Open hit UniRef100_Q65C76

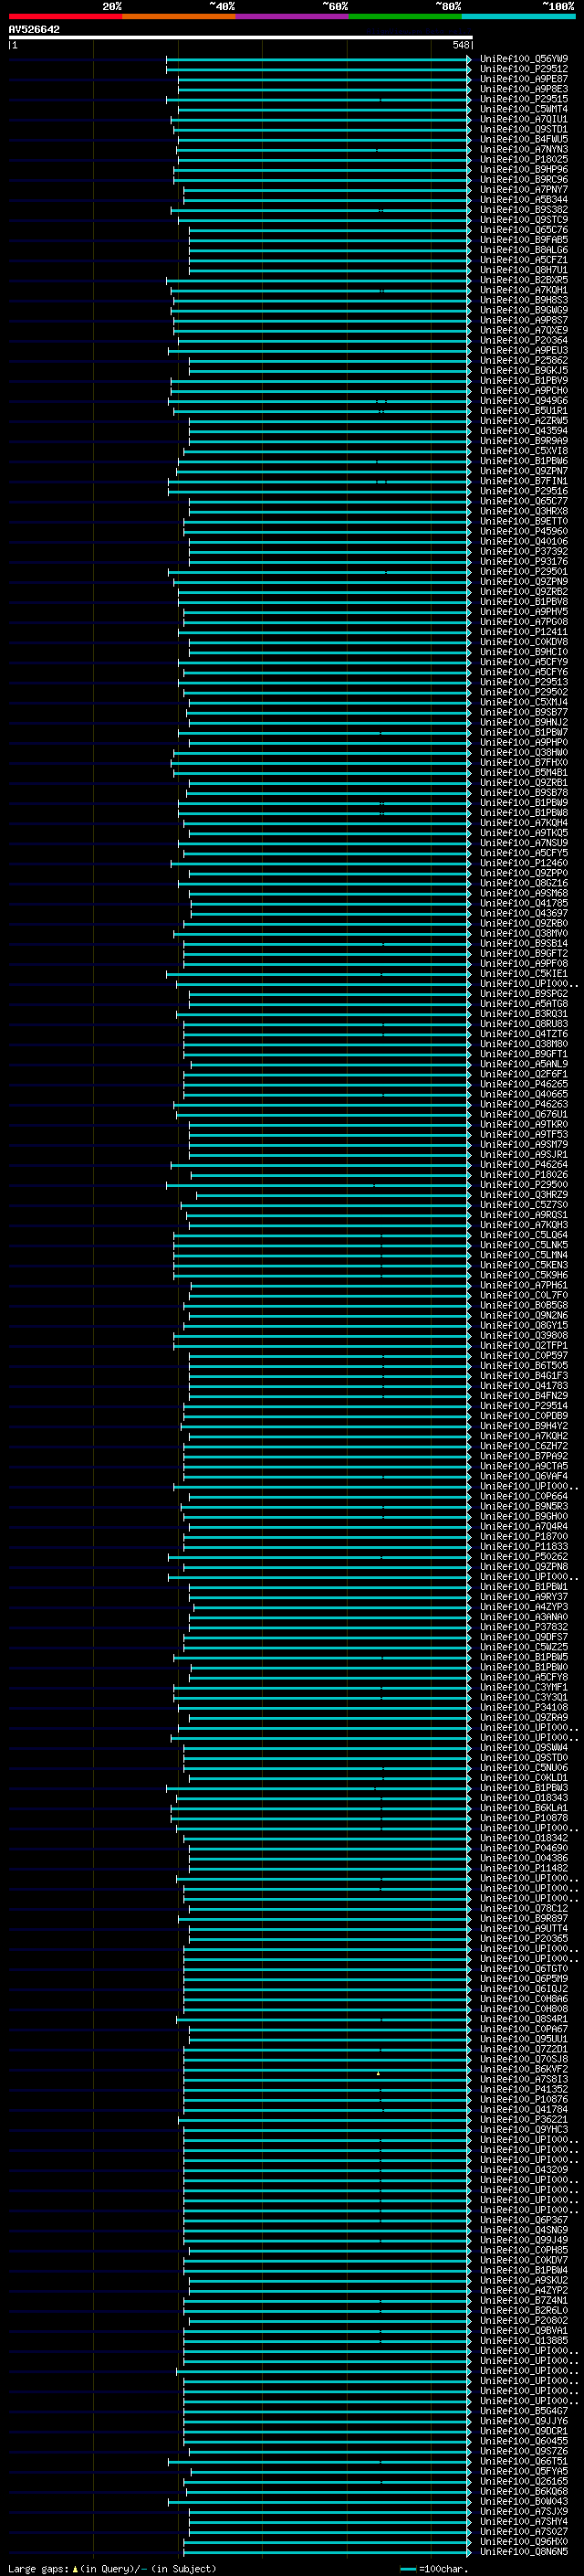[x=523, y=230]
